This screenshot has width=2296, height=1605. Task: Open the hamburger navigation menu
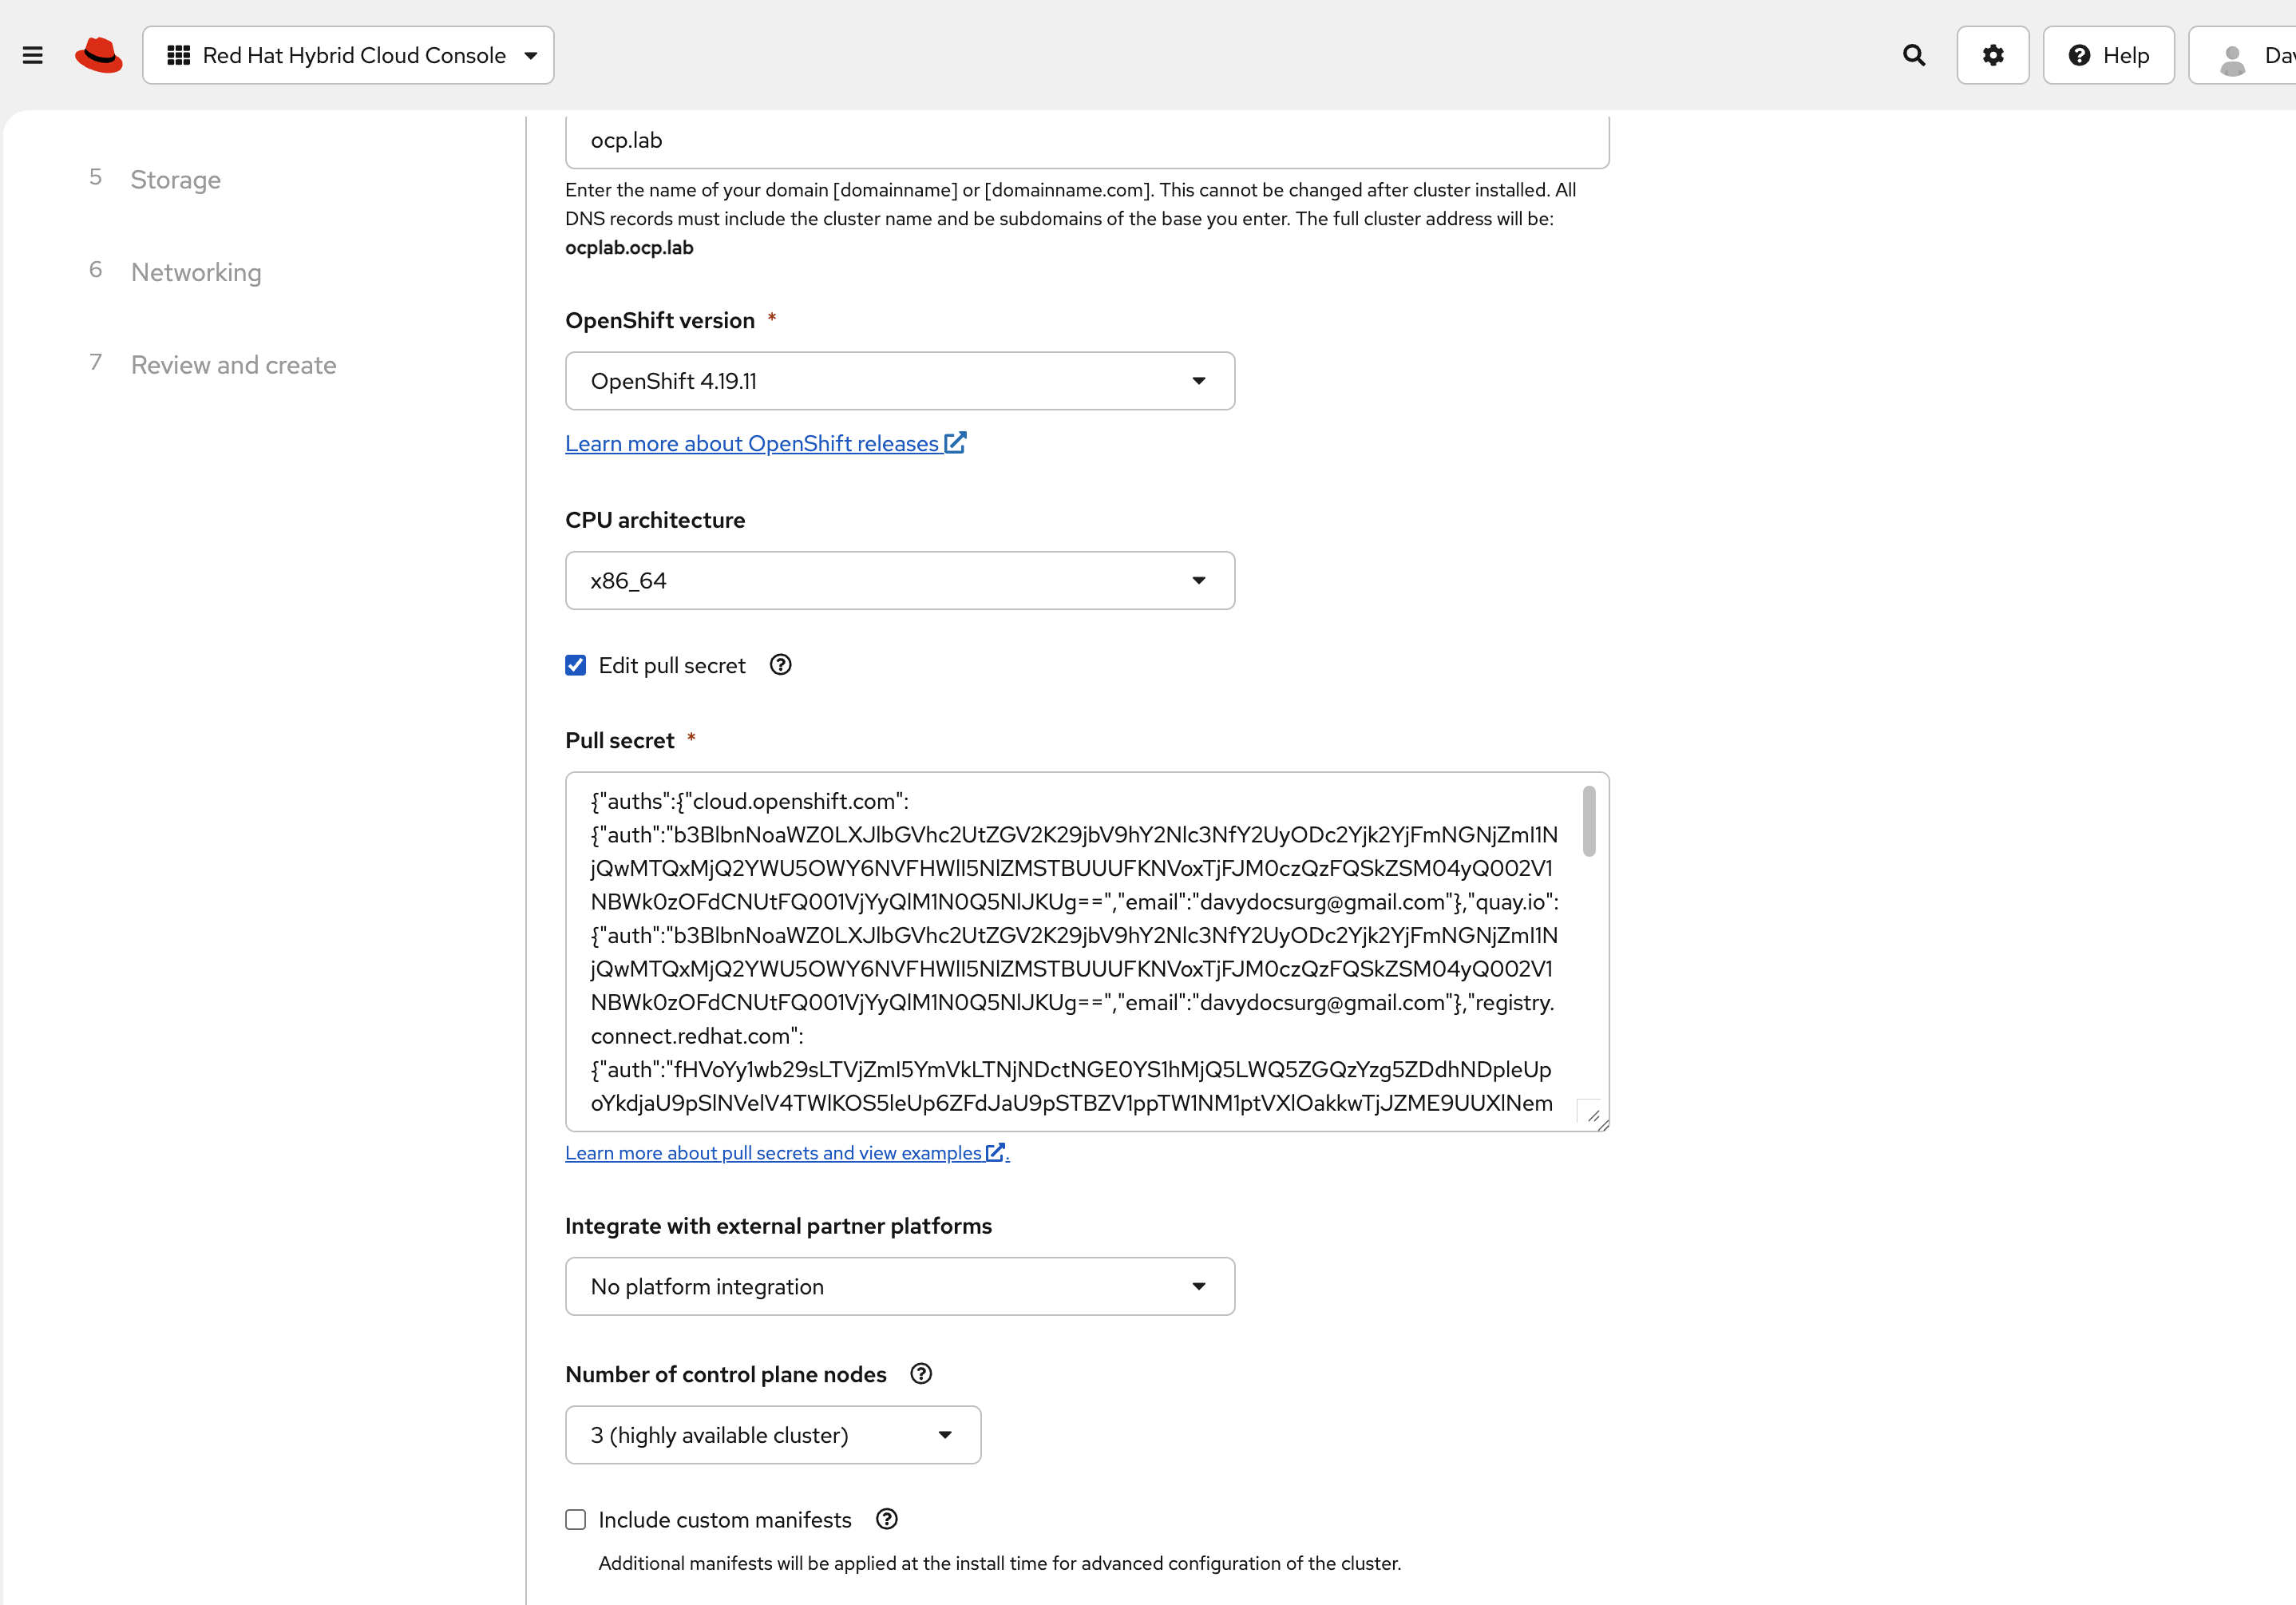[32, 55]
